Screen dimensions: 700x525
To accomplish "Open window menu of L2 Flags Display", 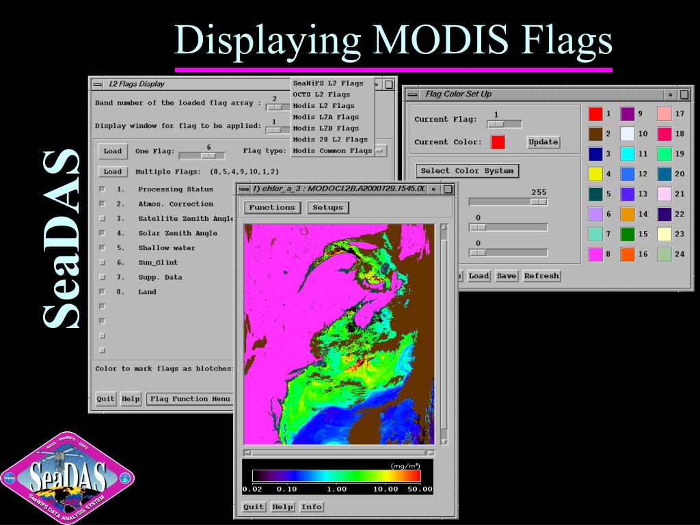I will pyautogui.click(x=97, y=84).
